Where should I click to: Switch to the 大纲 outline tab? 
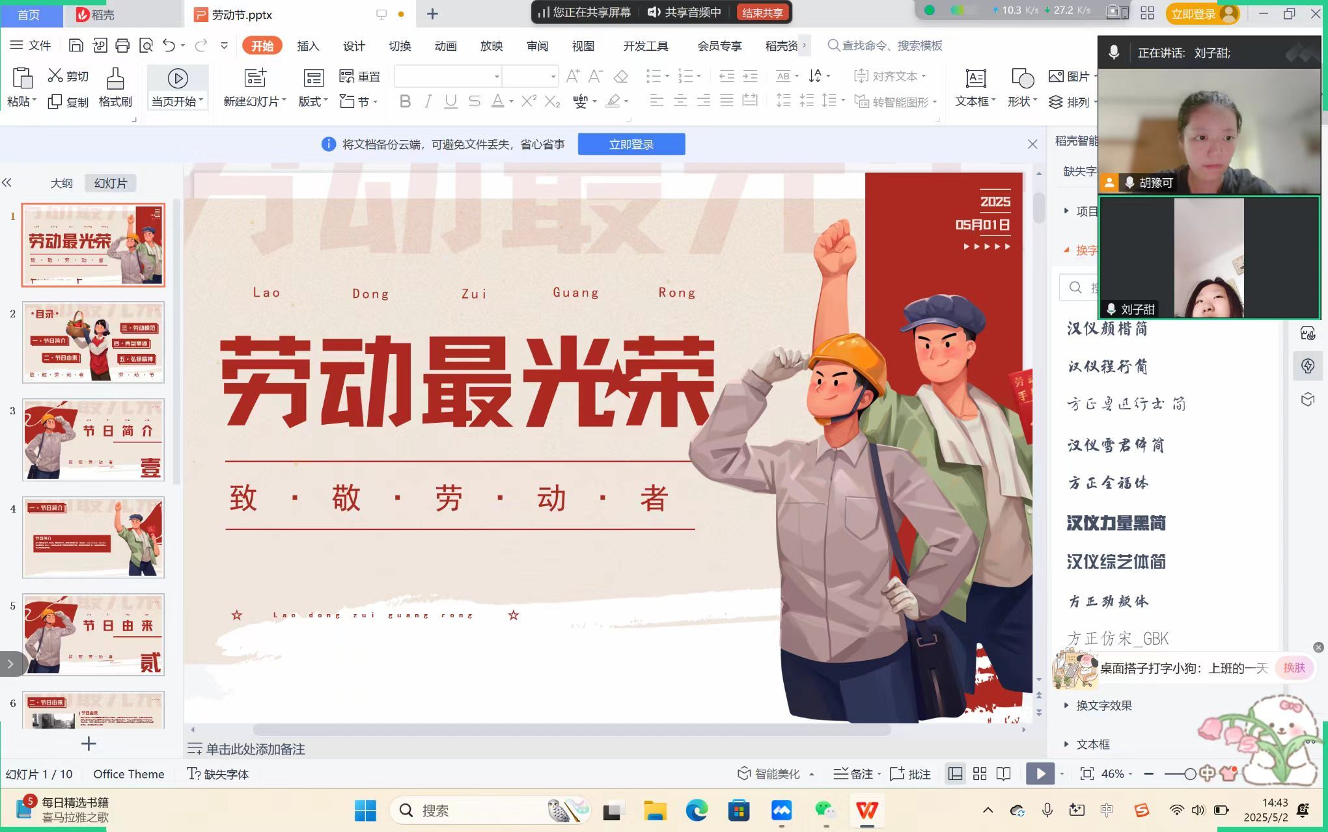(x=61, y=183)
